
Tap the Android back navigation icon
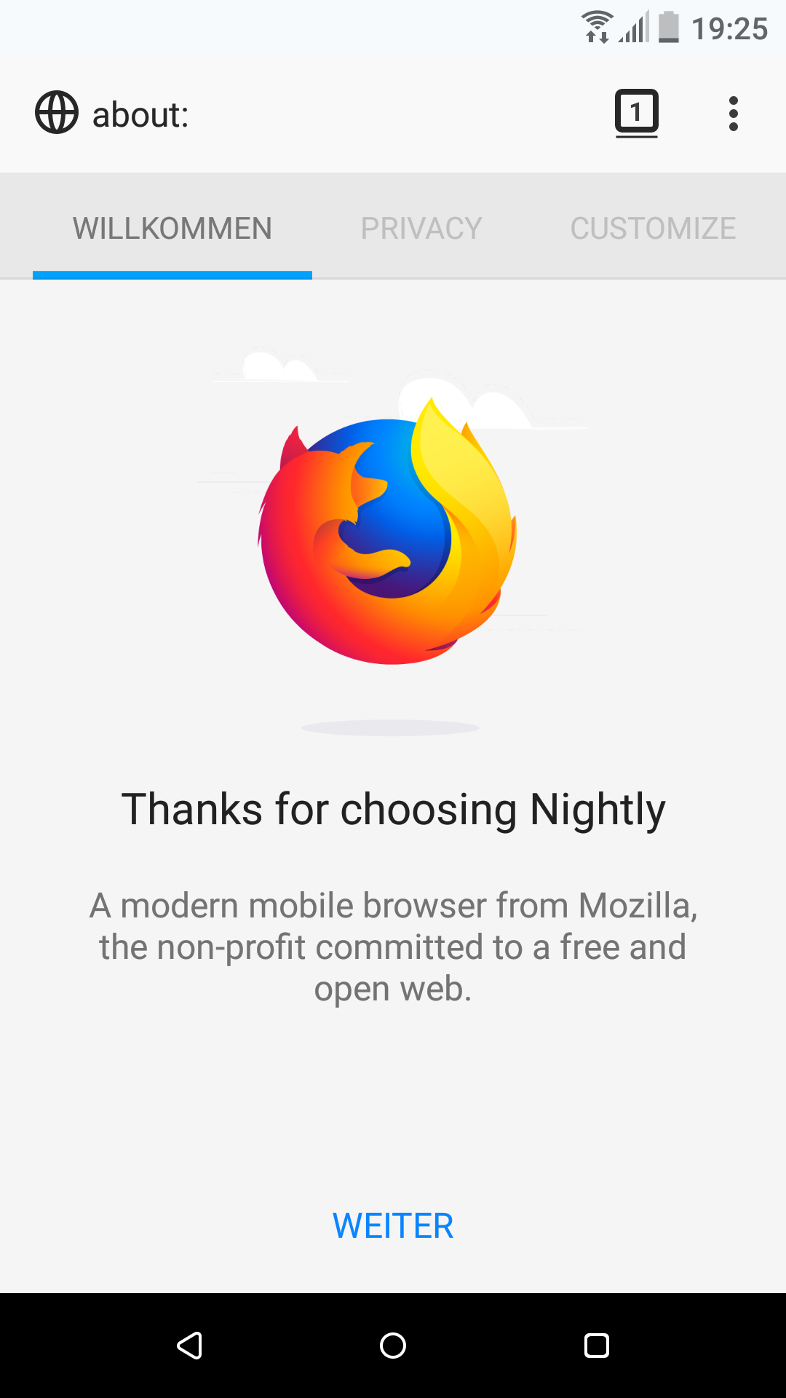(x=189, y=1346)
